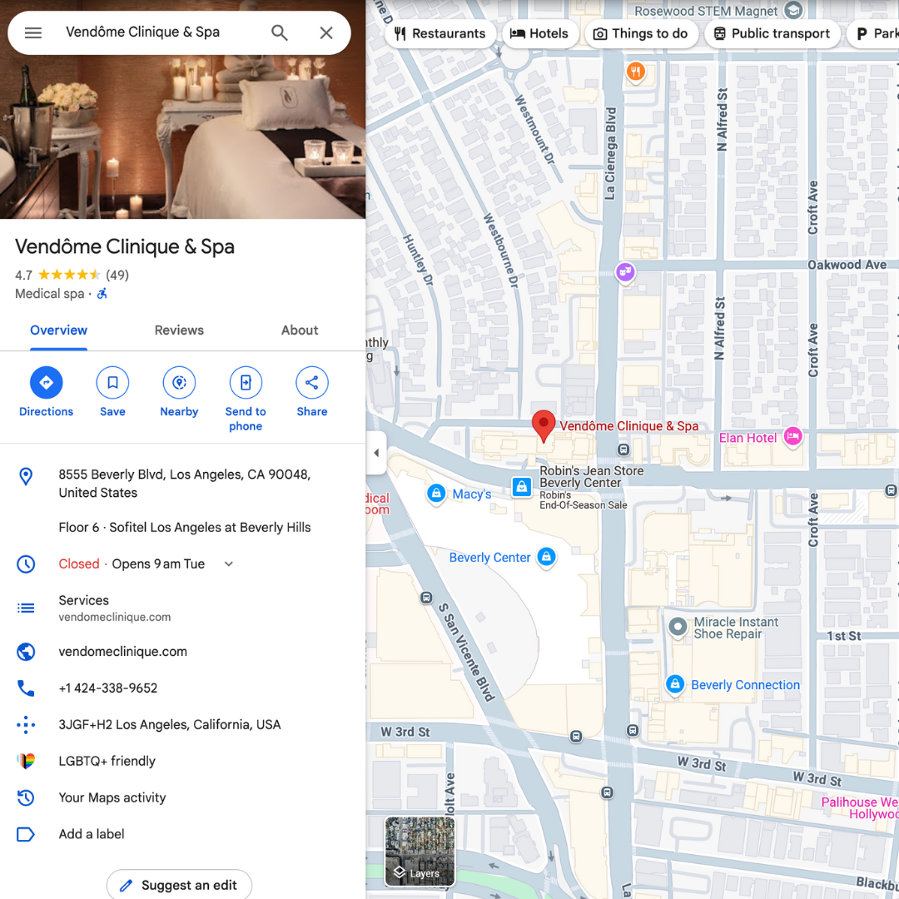This screenshot has width=899, height=899.
Task: Open the Layers satellite thumbnail
Action: [420, 851]
